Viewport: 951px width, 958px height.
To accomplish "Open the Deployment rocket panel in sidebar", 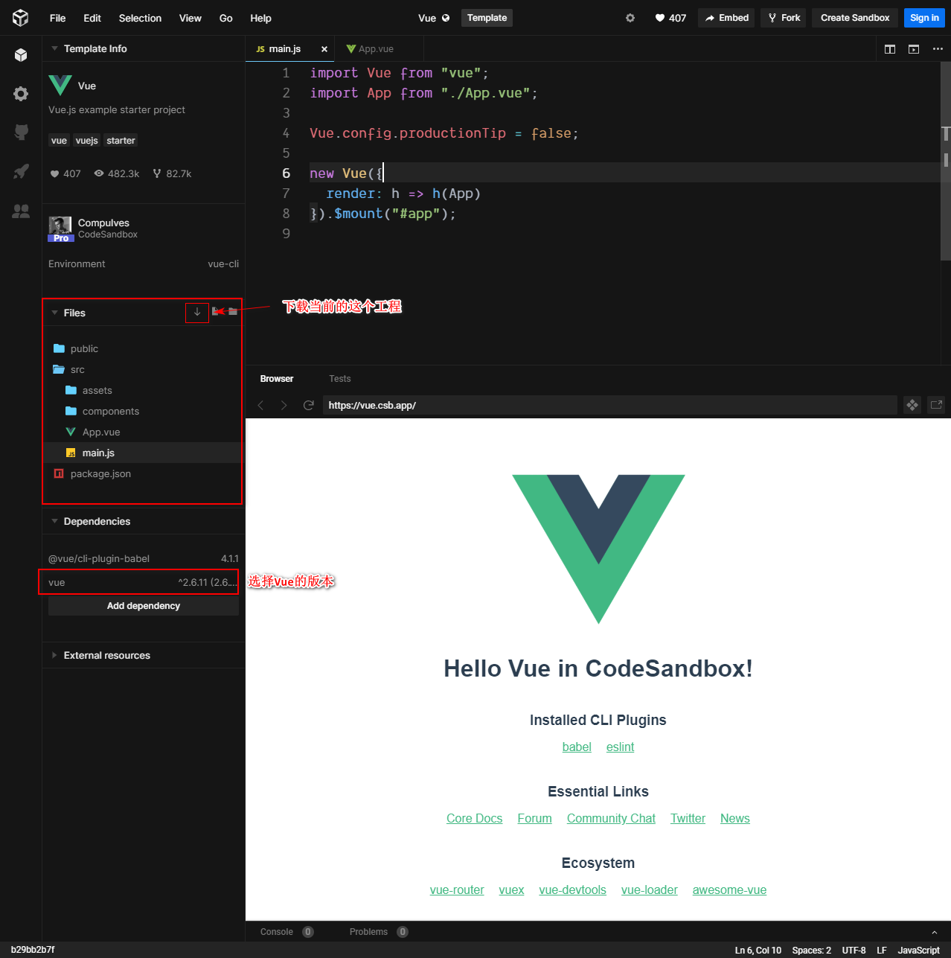I will pos(20,172).
